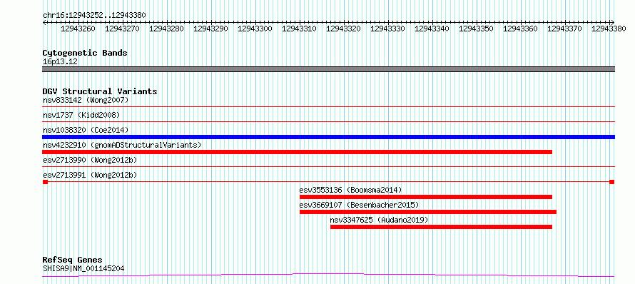Select the nsv3347625 (Audano2019) variant bar

(441, 227)
